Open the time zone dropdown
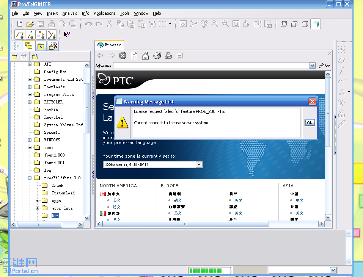The width and height of the screenshot is (363, 277). point(199,164)
